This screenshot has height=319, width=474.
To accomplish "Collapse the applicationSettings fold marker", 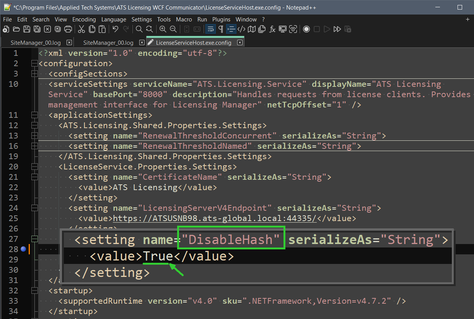I will (34, 115).
